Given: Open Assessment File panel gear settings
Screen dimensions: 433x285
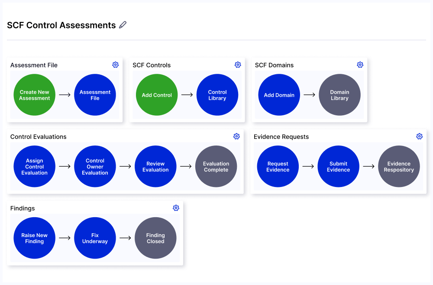Looking at the screenshot, I should click(x=115, y=65).
